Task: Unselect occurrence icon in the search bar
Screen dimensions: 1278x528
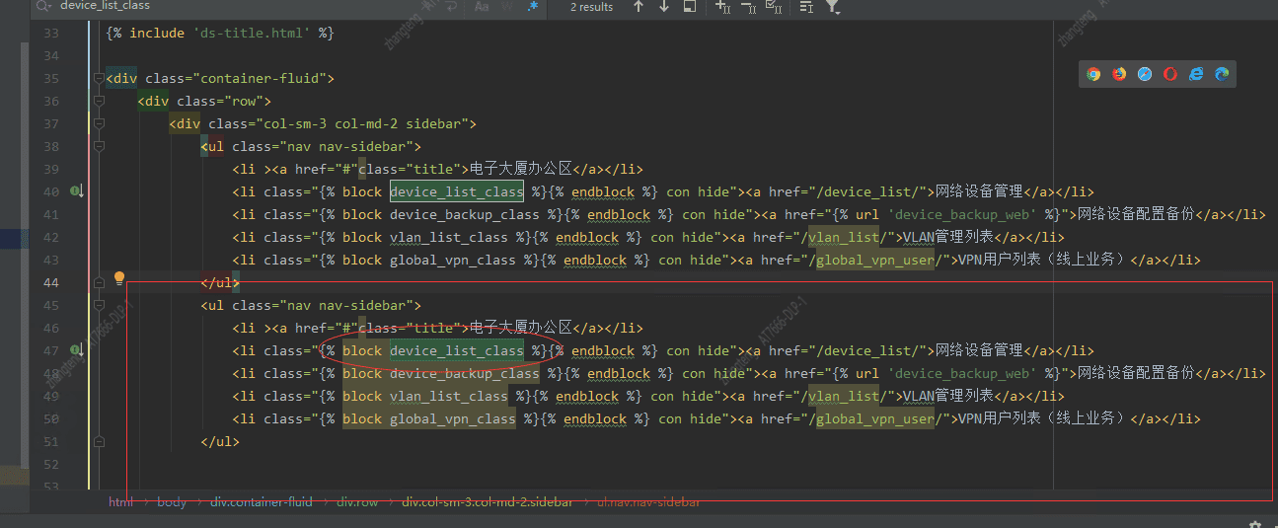Action: 748,7
